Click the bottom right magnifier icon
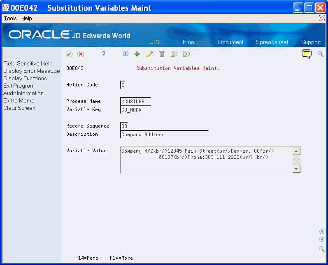Screen dimensions: 328x265 click(322, 249)
